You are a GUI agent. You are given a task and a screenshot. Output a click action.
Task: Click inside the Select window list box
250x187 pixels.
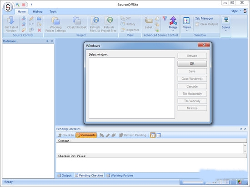tap(132, 88)
